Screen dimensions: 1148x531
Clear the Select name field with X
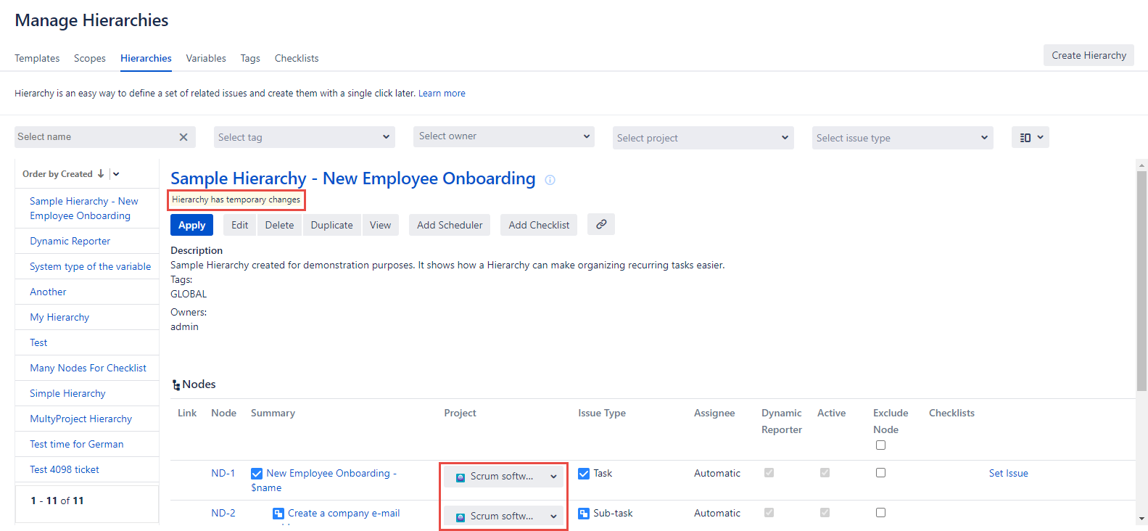point(183,137)
